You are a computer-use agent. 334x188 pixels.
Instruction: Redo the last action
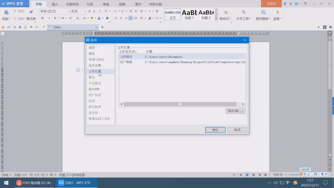coord(36,27)
